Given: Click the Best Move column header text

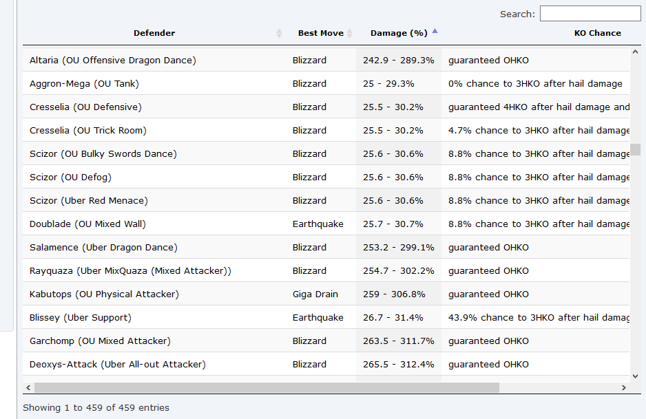Looking at the screenshot, I should coord(320,33).
